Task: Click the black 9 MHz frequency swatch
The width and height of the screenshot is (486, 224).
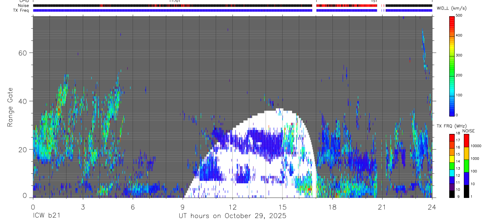Action: tap(452, 194)
